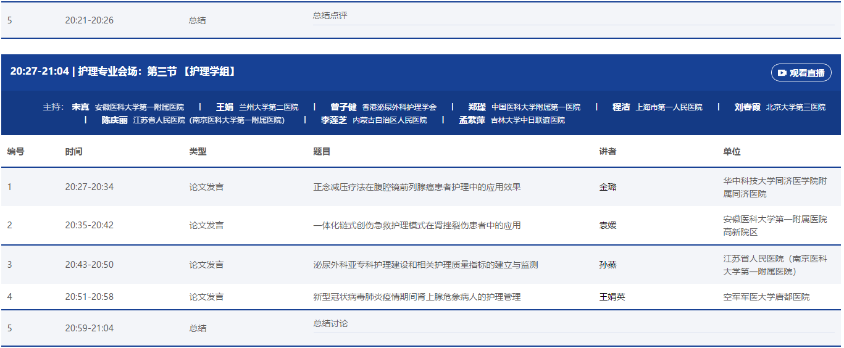Screen dimensions: 844x348
Task: Click the 题目 column header
Action: 322,152
